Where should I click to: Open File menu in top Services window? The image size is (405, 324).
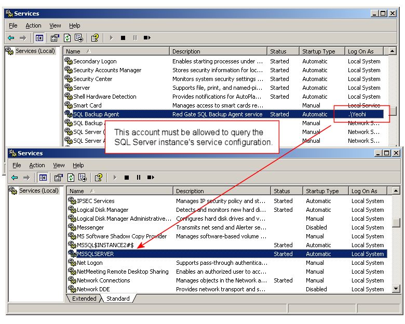tap(13, 25)
